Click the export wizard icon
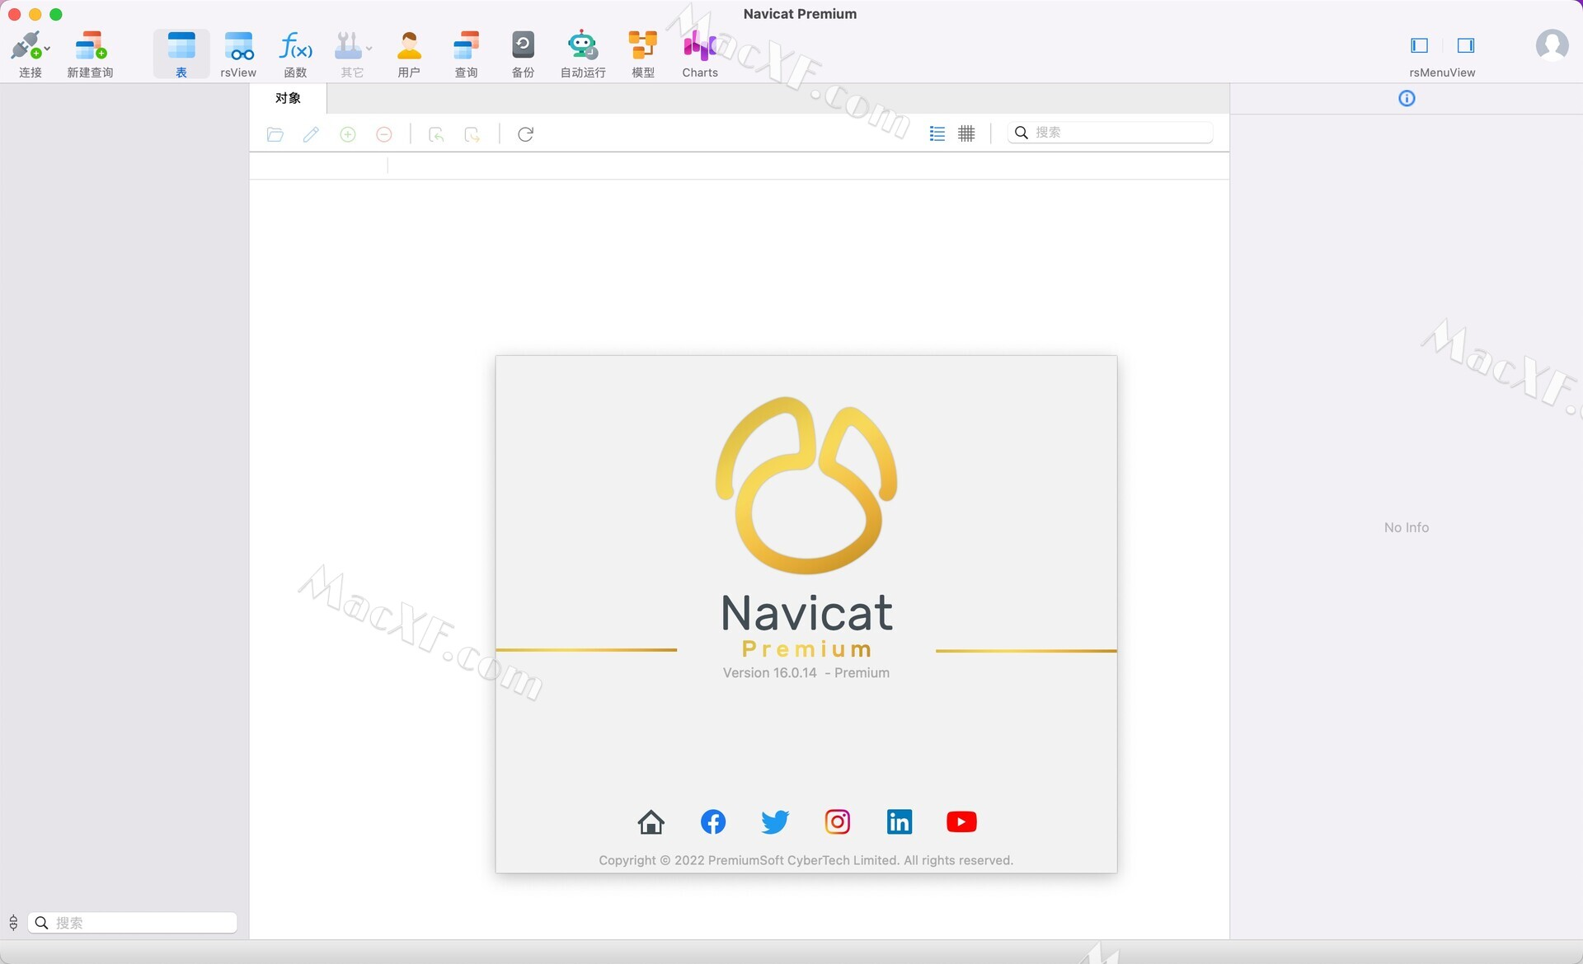This screenshot has height=964, width=1583. pyautogui.click(x=472, y=134)
